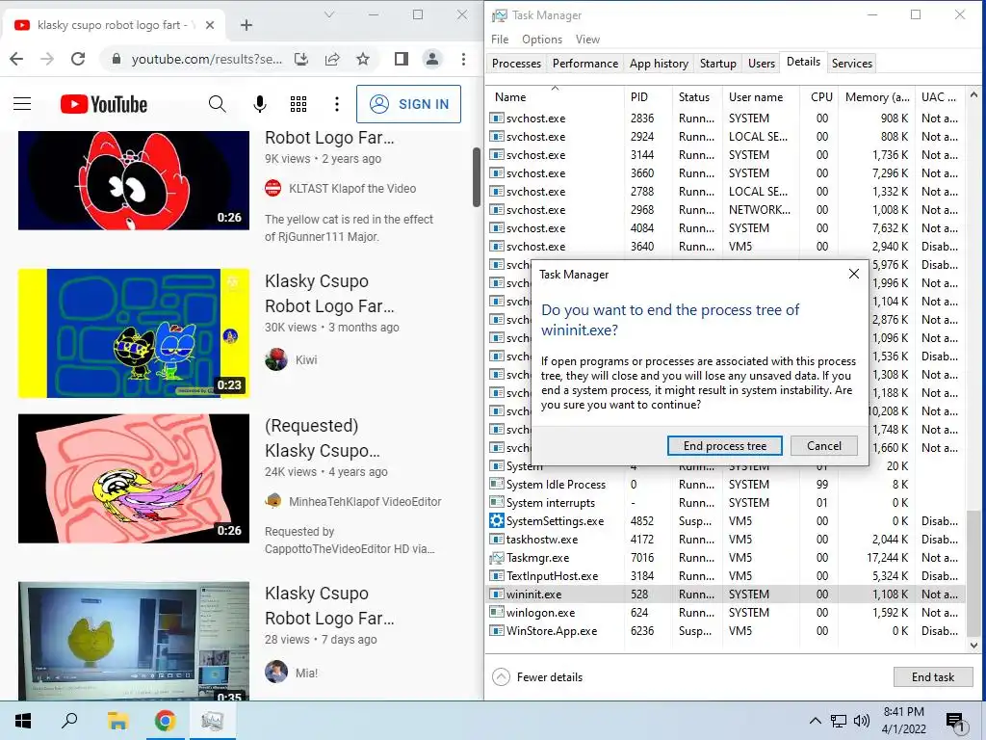Click the Chrome tab search dropdown arrow
Viewport: 986px width, 740px height.
pyautogui.click(x=329, y=14)
